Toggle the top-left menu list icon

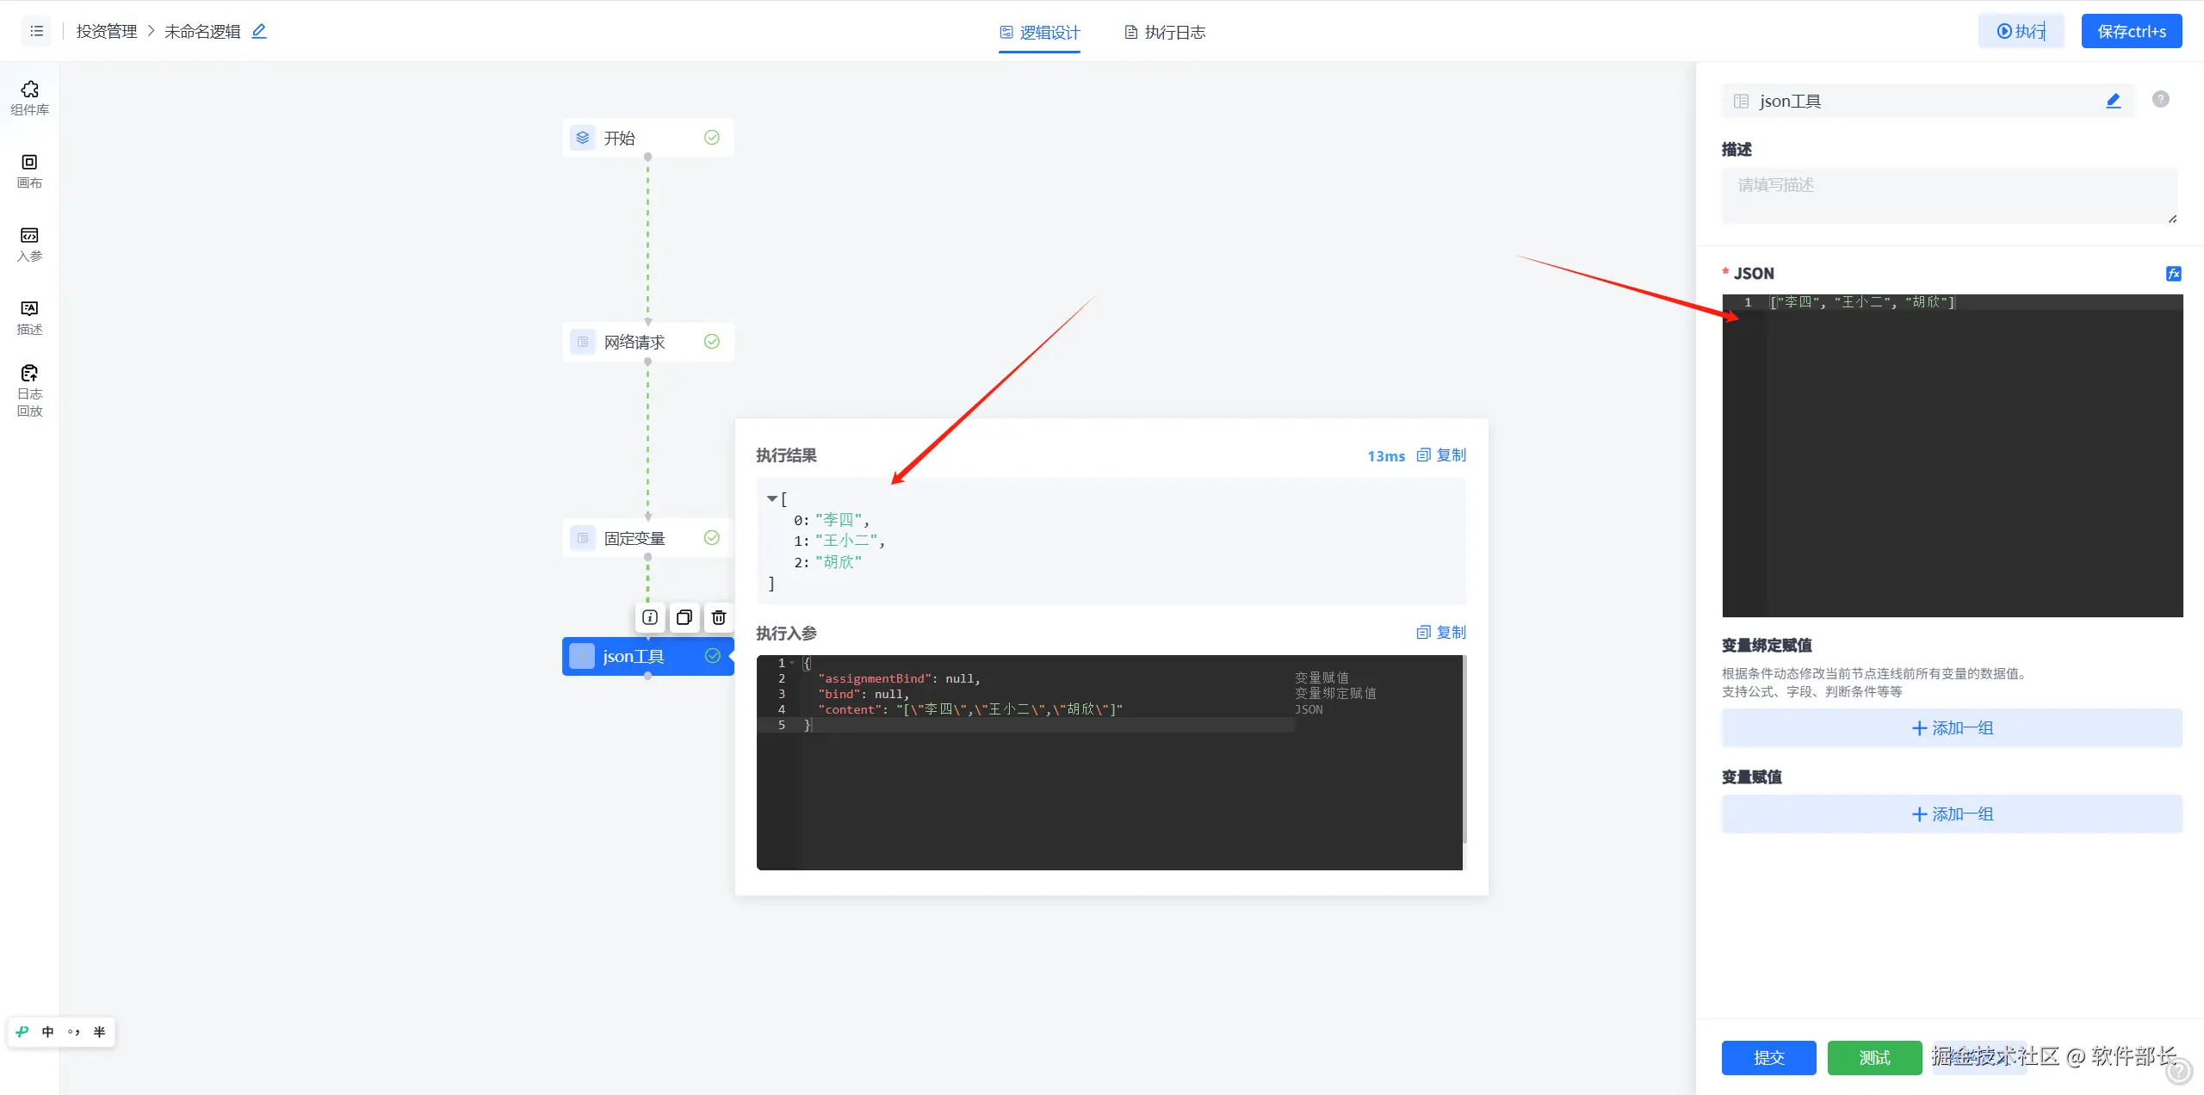[36, 31]
